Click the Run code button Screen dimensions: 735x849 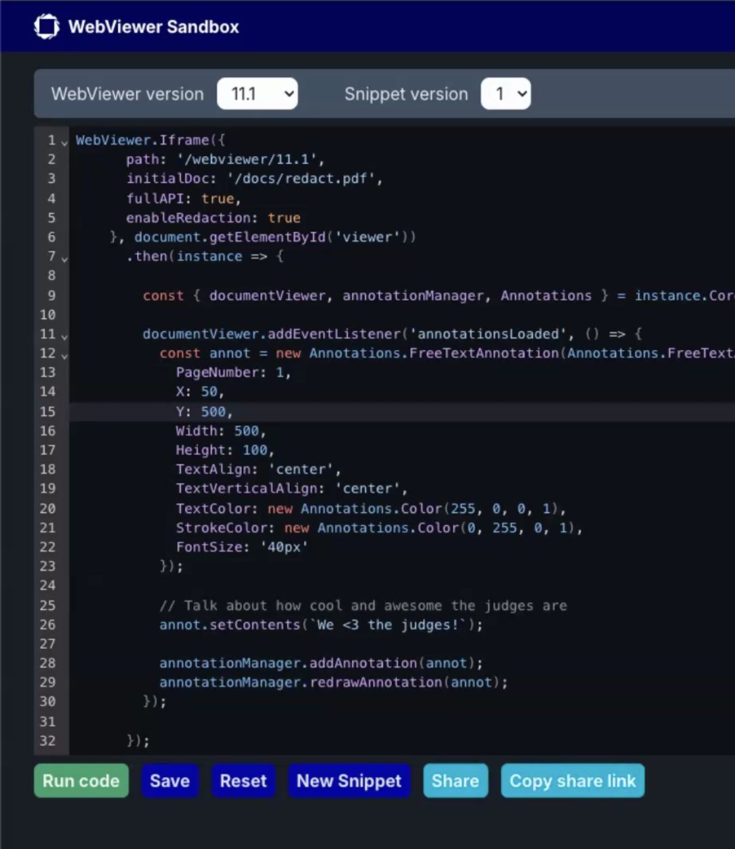pos(81,781)
